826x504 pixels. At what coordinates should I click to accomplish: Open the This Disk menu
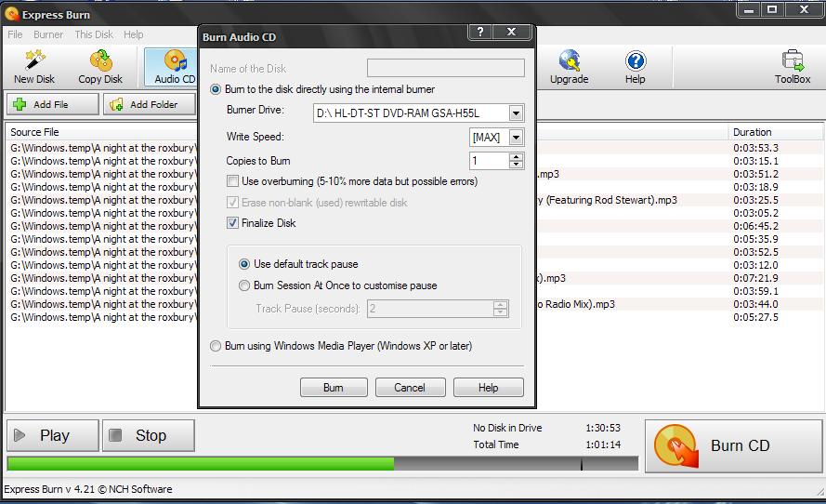94,34
